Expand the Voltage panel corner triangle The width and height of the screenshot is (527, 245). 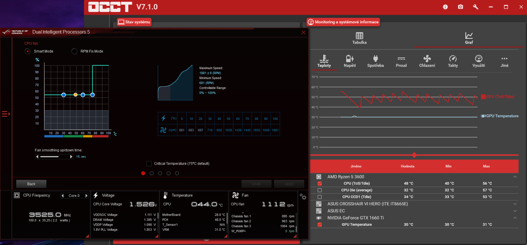(157, 236)
